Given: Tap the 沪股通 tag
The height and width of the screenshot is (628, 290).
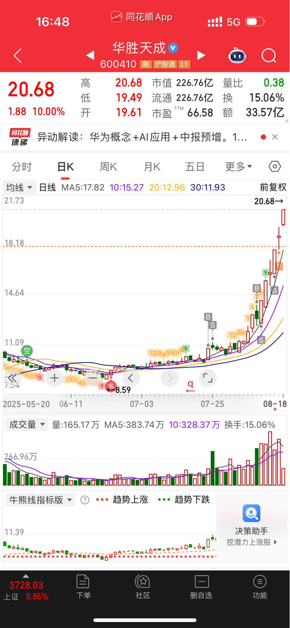Looking at the screenshot, I should coord(165,64).
